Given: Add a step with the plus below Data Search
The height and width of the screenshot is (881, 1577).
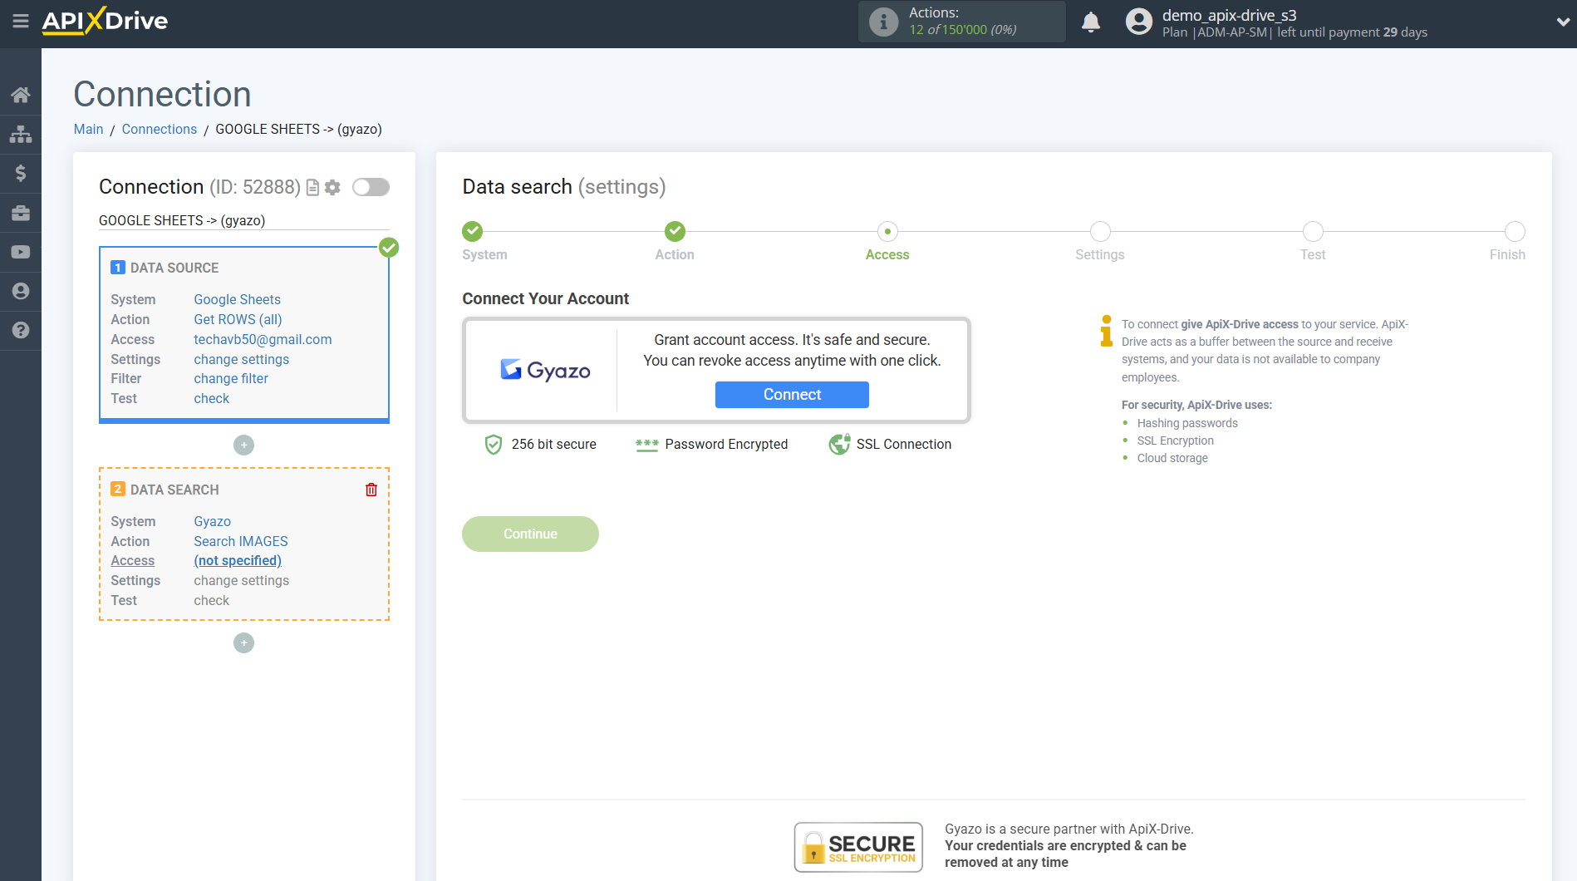Looking at the screenshot, I should pos(243,642).
